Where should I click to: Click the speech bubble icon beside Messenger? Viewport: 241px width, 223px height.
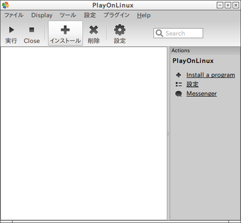pos(179,94)
